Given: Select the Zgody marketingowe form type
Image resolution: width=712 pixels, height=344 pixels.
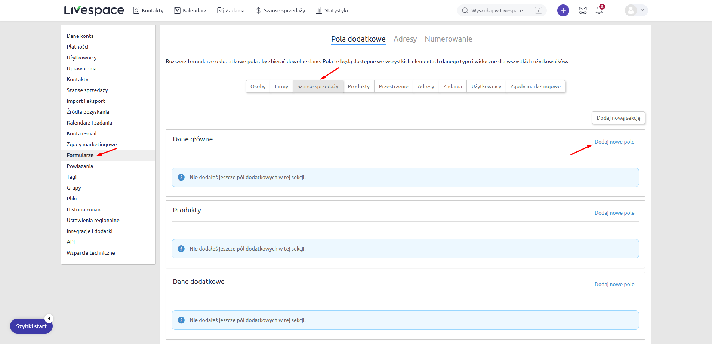Looking at the screenshot, I should (535, 86).
